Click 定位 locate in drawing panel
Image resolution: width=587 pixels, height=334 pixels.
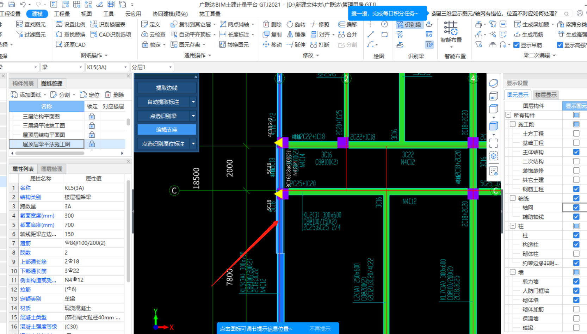(x=89, y=95)
